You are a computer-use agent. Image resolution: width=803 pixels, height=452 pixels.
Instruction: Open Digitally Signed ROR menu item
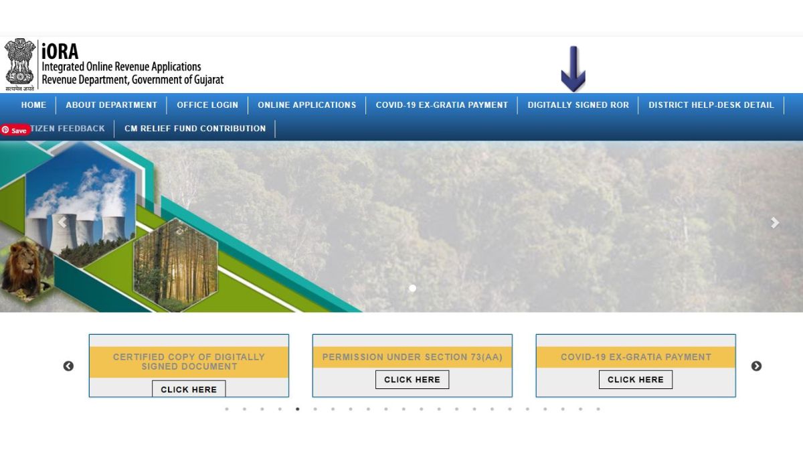tap(578, 105)
